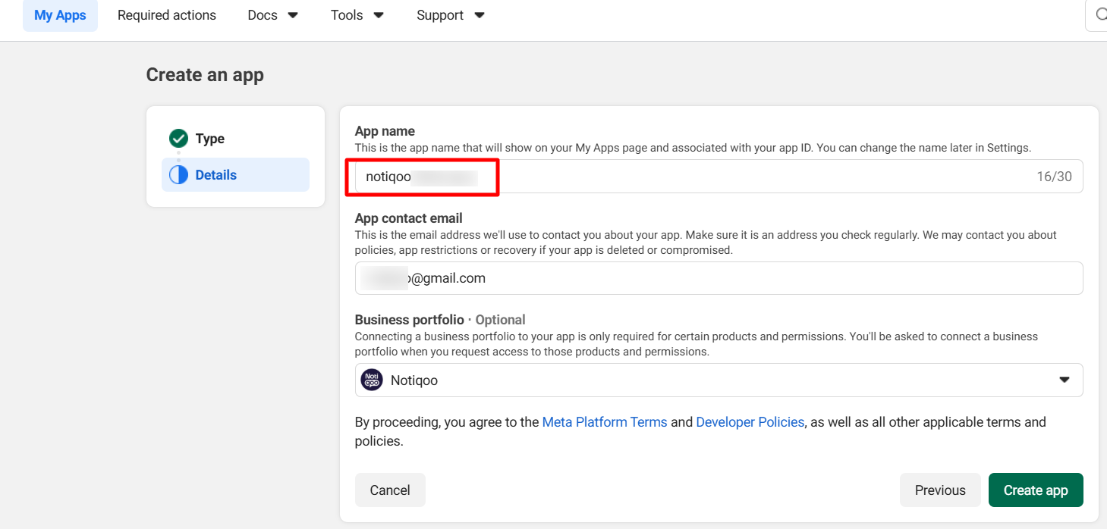The image size is (1107, 529).
Task: Click the Previous button
Action: click(x=939, y=490)
